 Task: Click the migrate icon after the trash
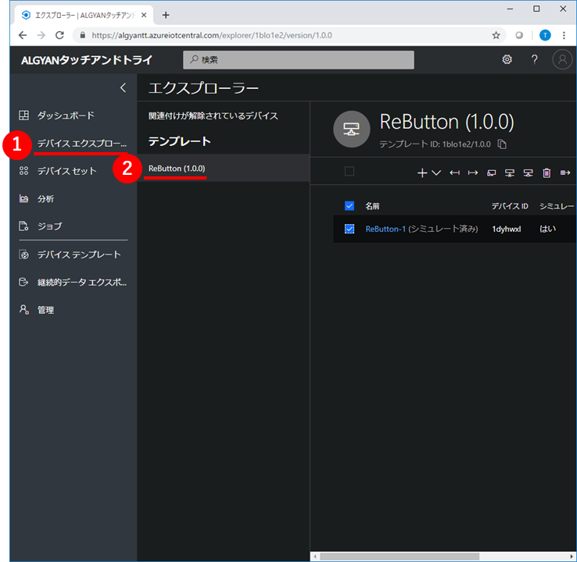565,173
